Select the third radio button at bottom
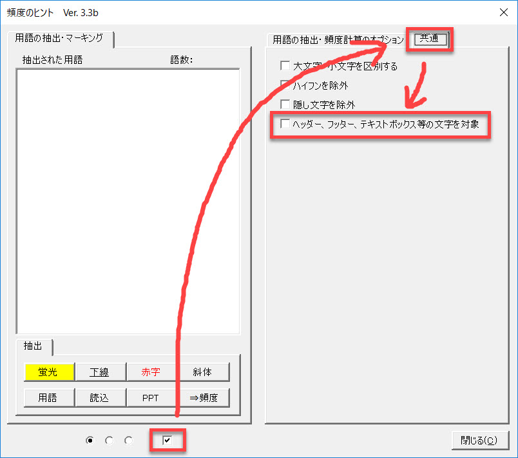This screenshot has width=518, height=458. 128,440
